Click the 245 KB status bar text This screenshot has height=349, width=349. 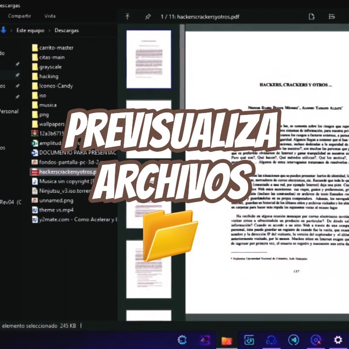[68, 326]
